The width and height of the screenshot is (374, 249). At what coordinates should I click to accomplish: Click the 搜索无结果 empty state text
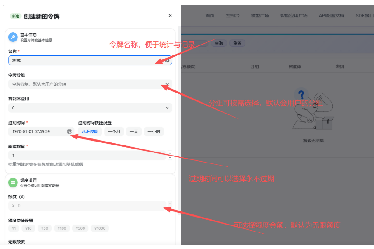[313, 141]
